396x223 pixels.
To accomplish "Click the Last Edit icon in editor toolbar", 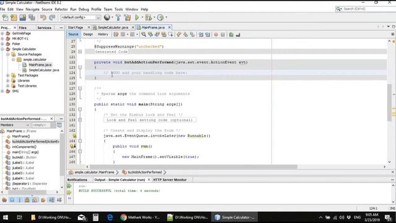I will [116, 35].
